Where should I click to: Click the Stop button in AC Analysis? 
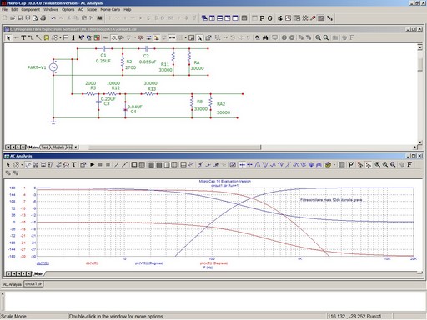point(100,165)
